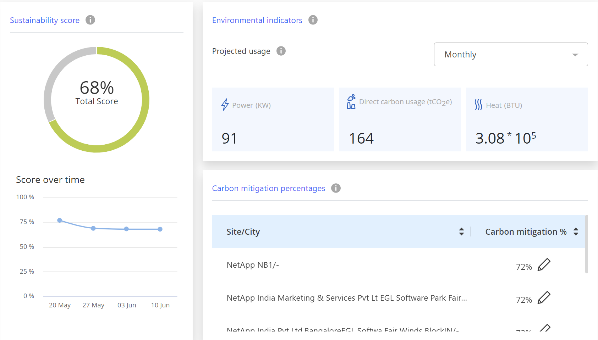598x340 pixels.
Task: Click the Heat (BTU) waves icon
Action: [x=478, y=105]
